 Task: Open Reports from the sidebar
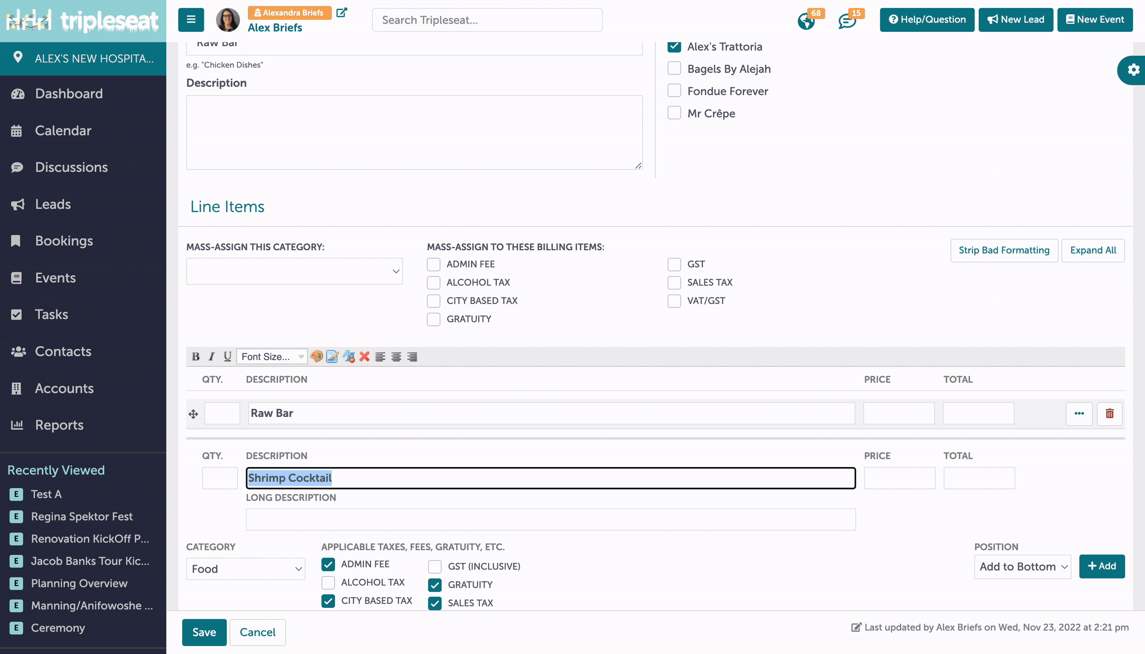pyautogui.click(x=59, y=425)
